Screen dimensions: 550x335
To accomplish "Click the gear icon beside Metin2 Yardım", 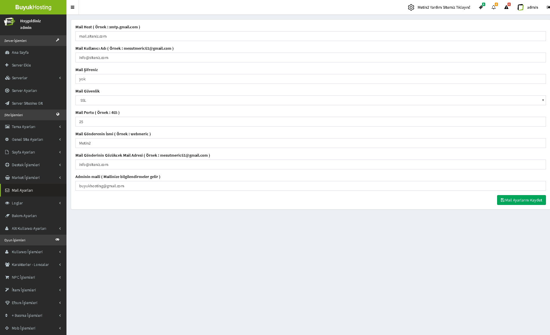I will tap(411, 7).
